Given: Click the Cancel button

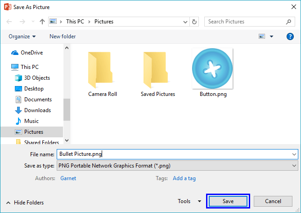Looking at the screenshot, I should pyautogui.click(x=273, y=201).
